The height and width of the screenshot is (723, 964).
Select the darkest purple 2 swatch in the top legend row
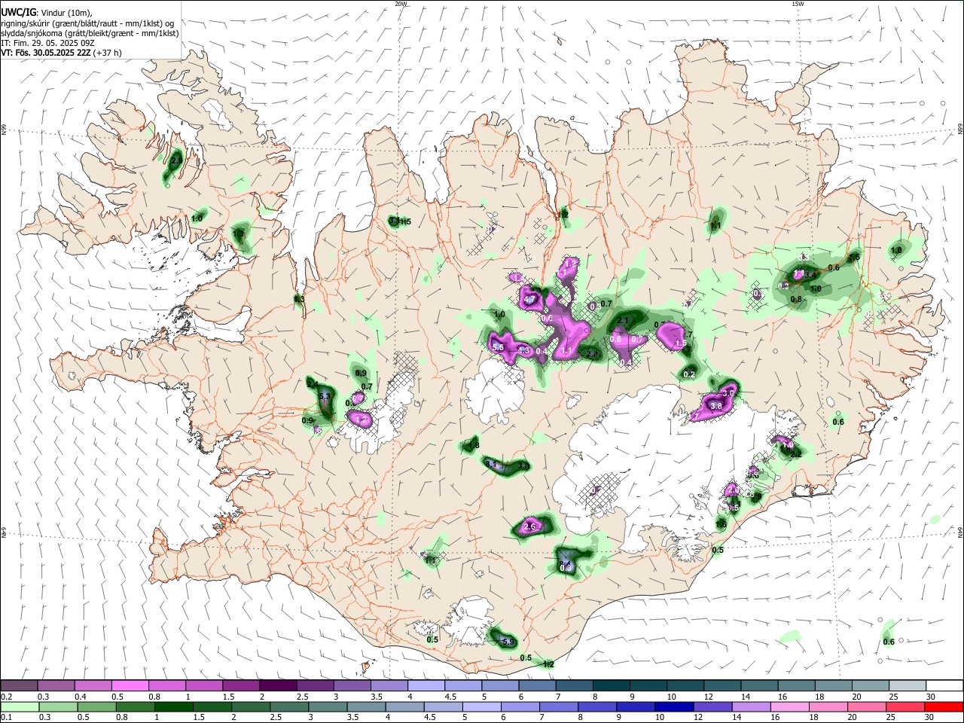278,685
